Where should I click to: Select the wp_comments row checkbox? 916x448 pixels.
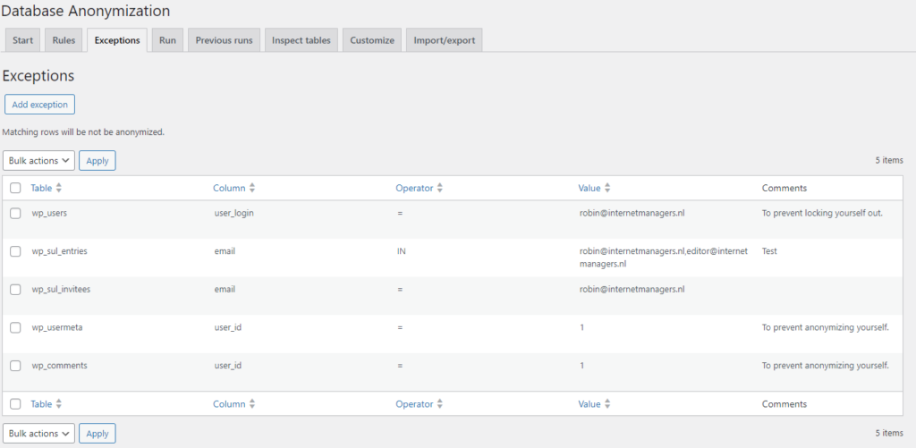pyautogui.click(x=15, y=366)
